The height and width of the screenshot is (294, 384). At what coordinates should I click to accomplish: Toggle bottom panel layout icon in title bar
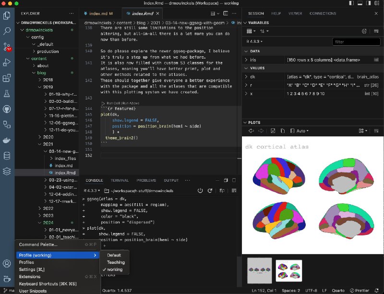360,3
